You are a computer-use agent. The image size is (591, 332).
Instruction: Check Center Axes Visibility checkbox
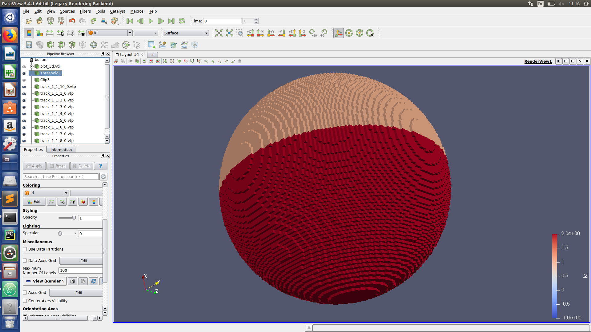pos(25,301)
